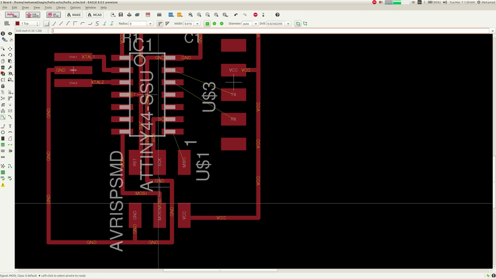The height and width of the screenshot is (279, 496).
Task: Select the freehand arc wire bend style
Action: point(90,24)
